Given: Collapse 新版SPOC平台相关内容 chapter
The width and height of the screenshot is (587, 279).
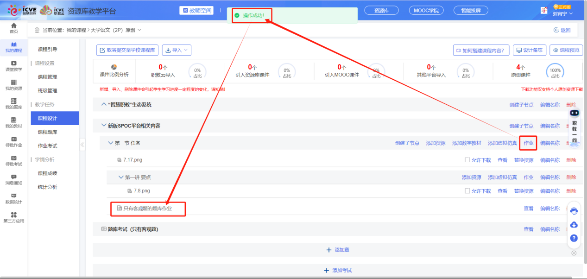Looking at the screenshot, I should coord(103,126).
